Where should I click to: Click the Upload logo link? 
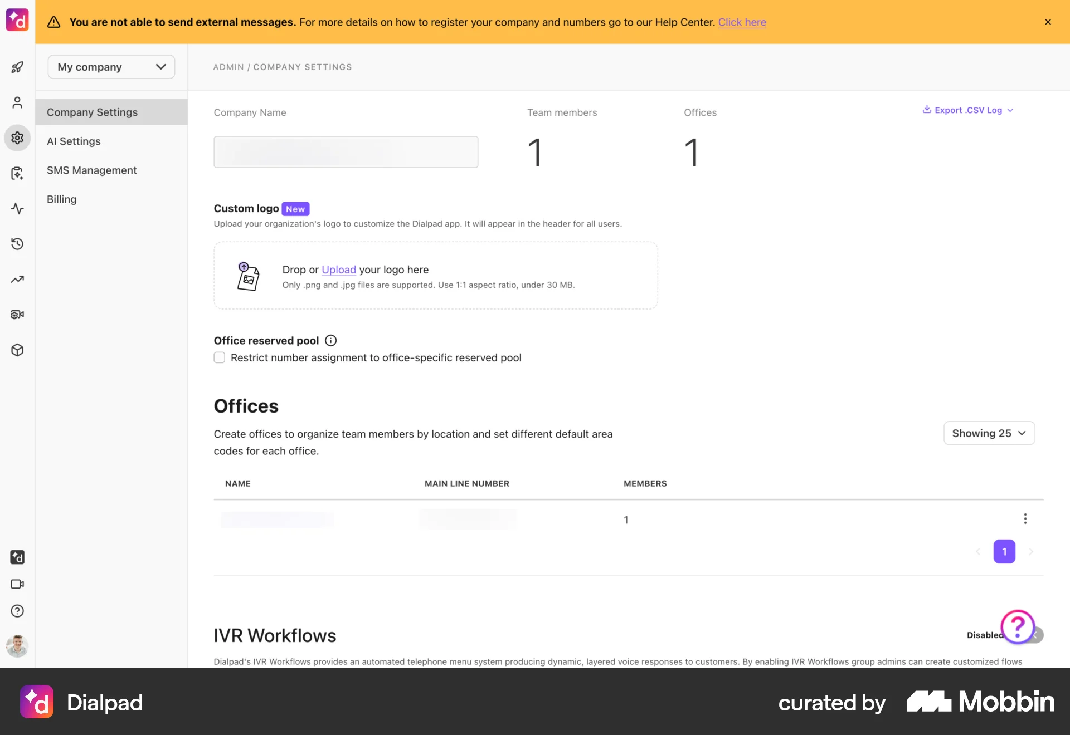338,269
